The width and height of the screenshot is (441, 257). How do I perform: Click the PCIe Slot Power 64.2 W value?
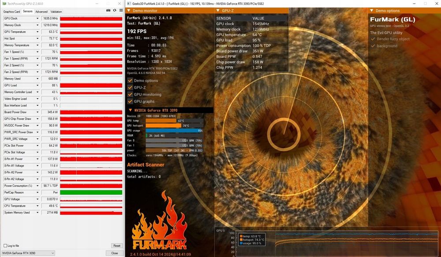(x=50, y=145)
